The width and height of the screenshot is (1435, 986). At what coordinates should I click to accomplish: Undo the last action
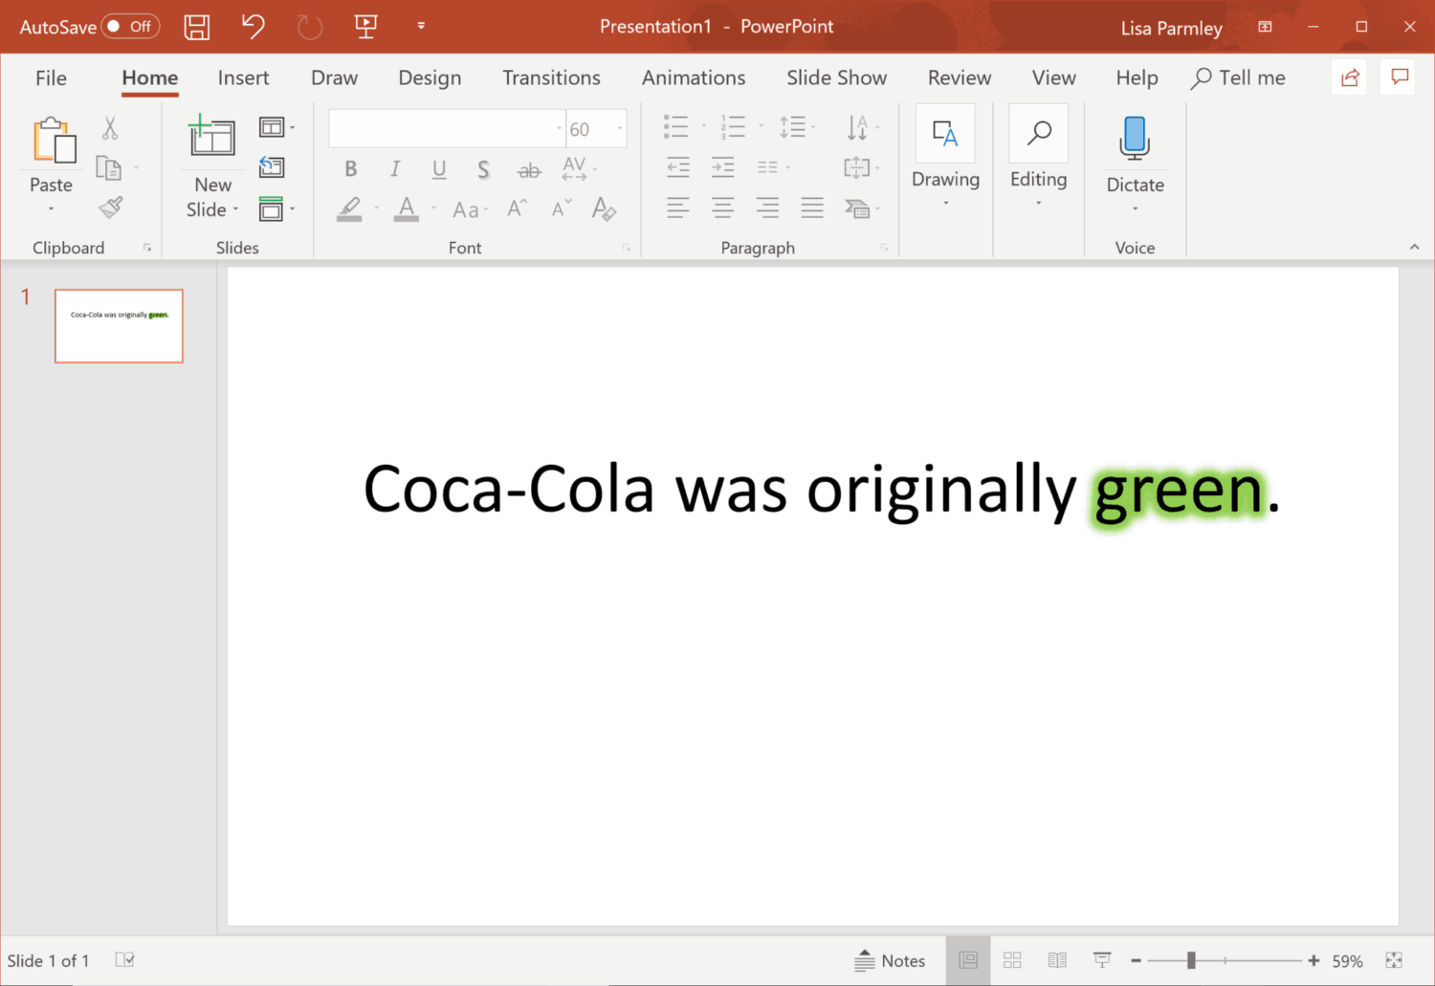point(253,26)
